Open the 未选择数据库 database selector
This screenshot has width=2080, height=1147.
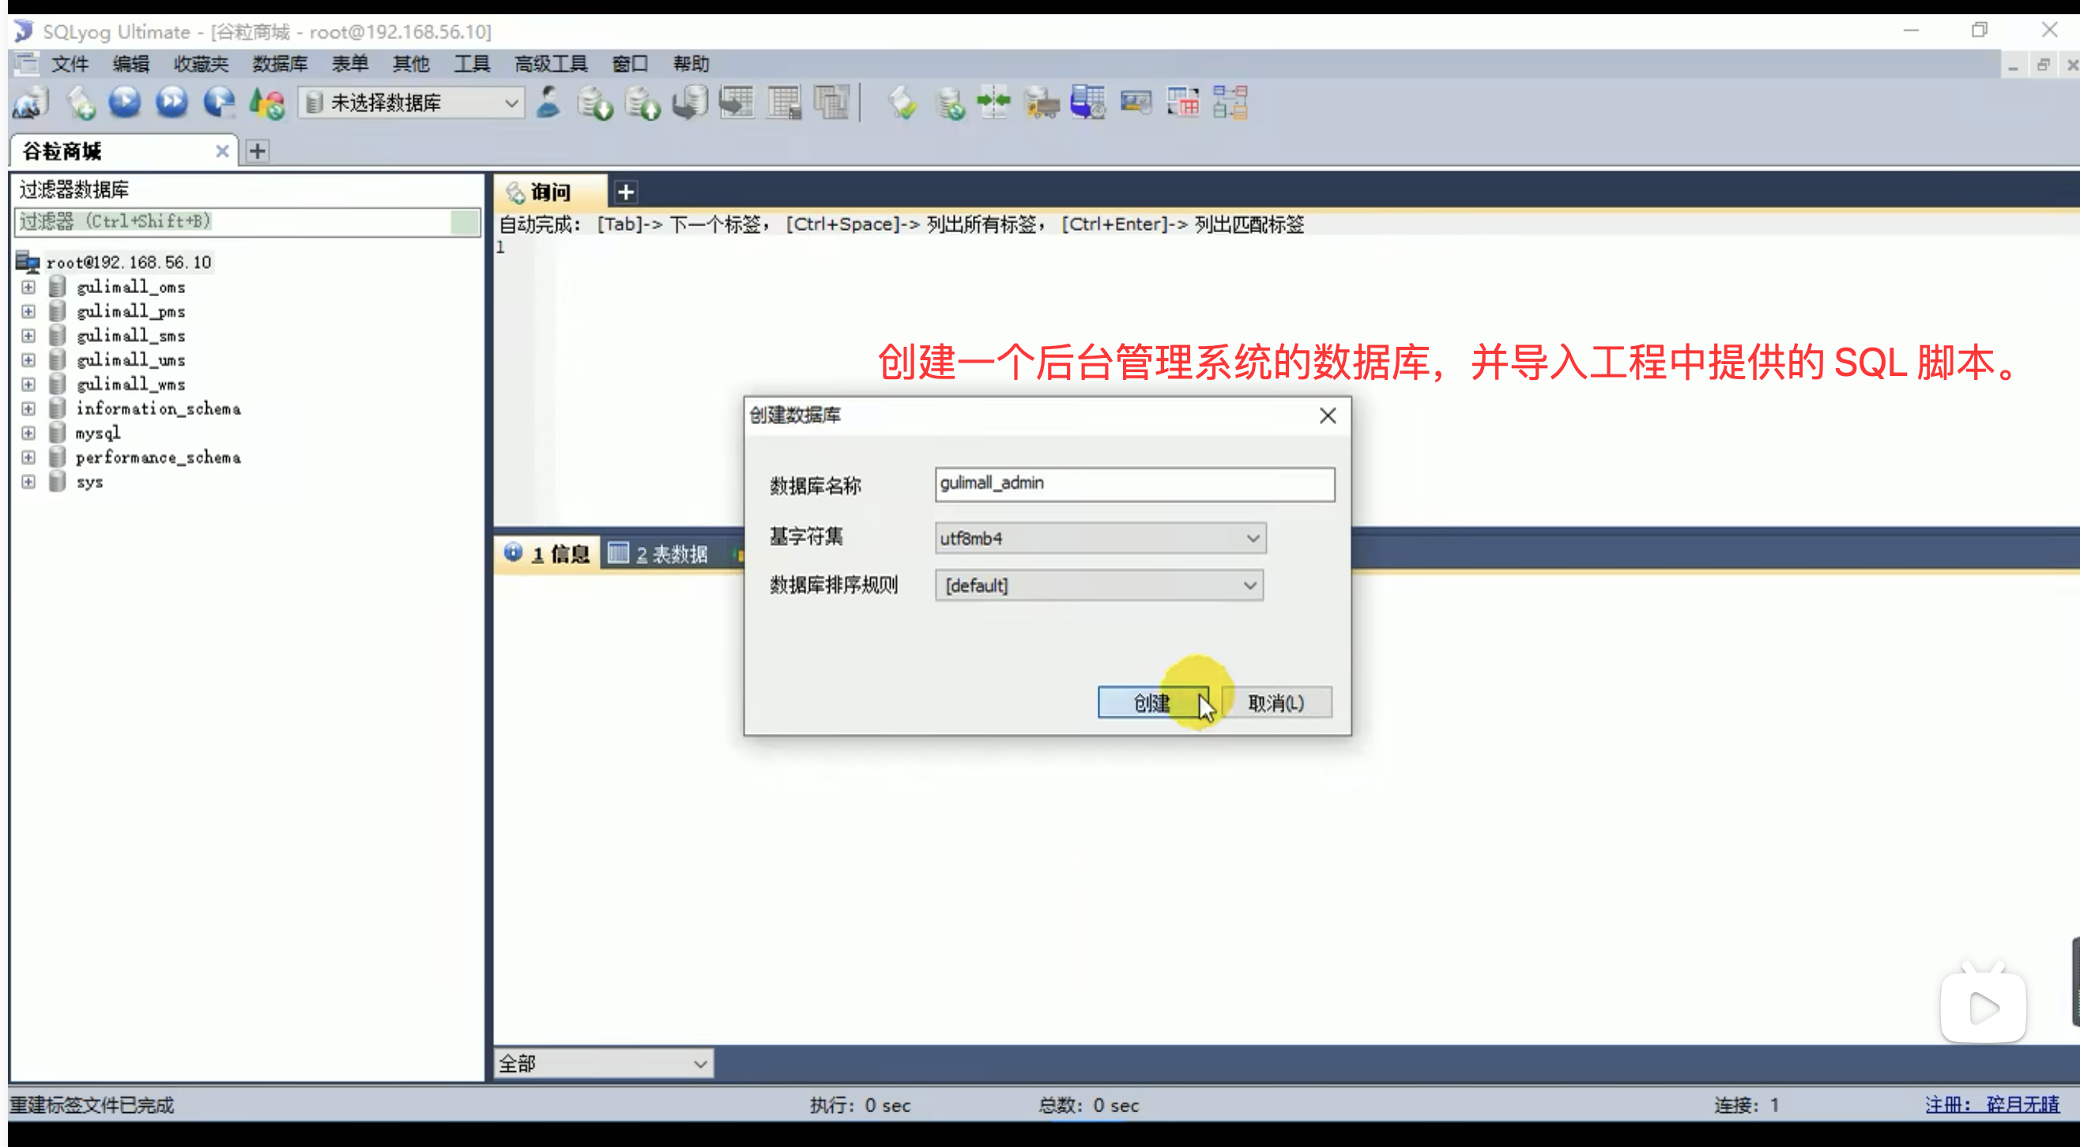point(412,103)
